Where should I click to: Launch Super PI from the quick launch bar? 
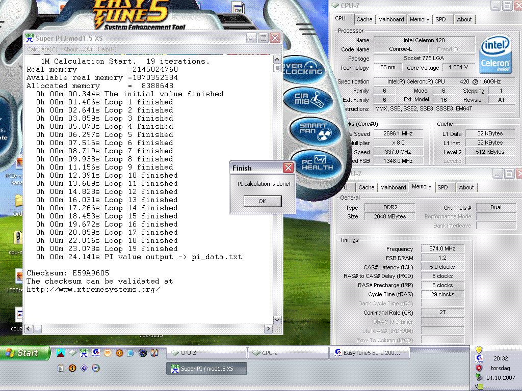point(84,353)
